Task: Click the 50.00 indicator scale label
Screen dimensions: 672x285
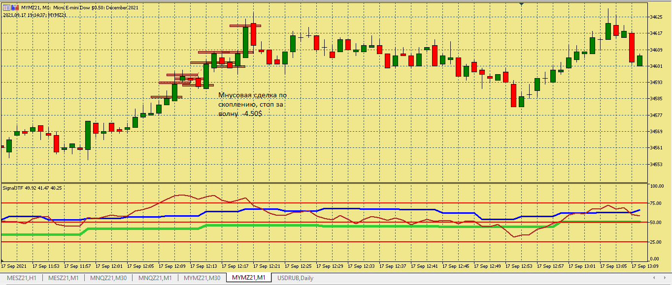Action: coord(656,222)
